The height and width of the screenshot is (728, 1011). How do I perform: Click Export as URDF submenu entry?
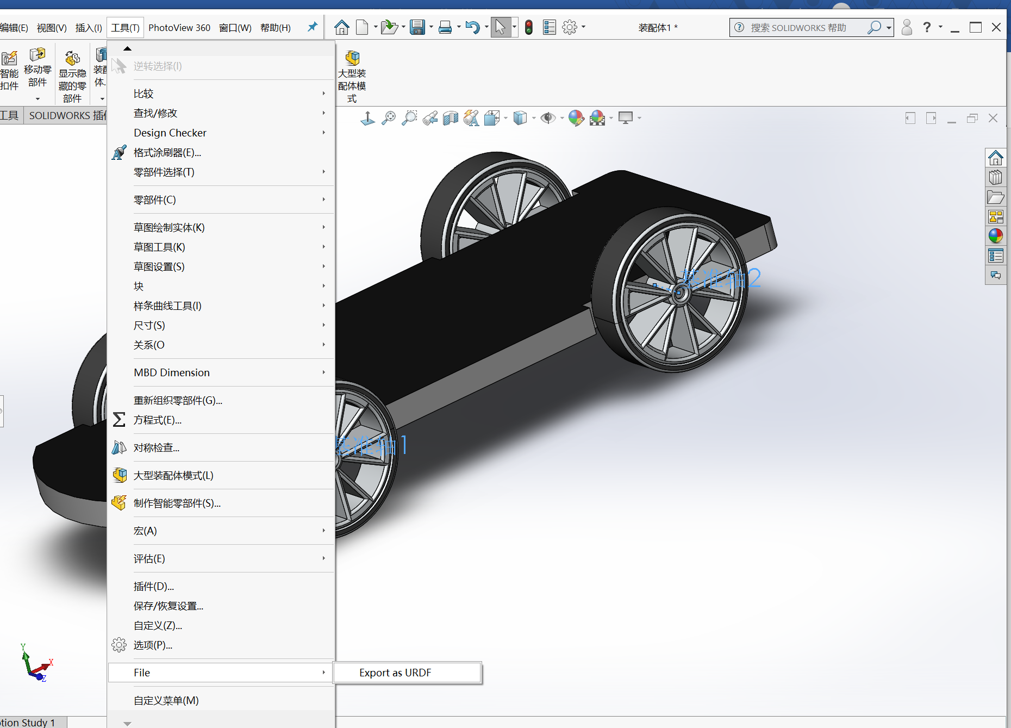point(408,673)
